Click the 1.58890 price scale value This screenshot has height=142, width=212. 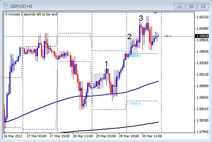point(202,86)
